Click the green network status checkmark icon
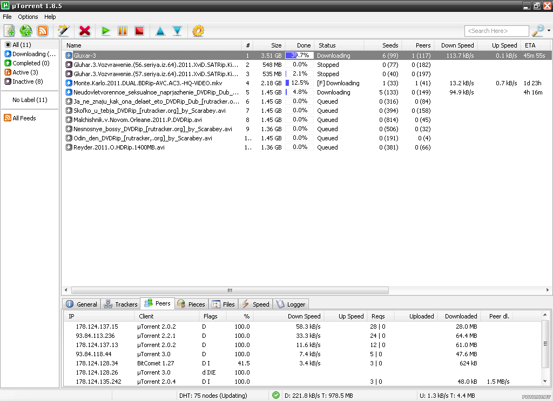 coord(276,396)
